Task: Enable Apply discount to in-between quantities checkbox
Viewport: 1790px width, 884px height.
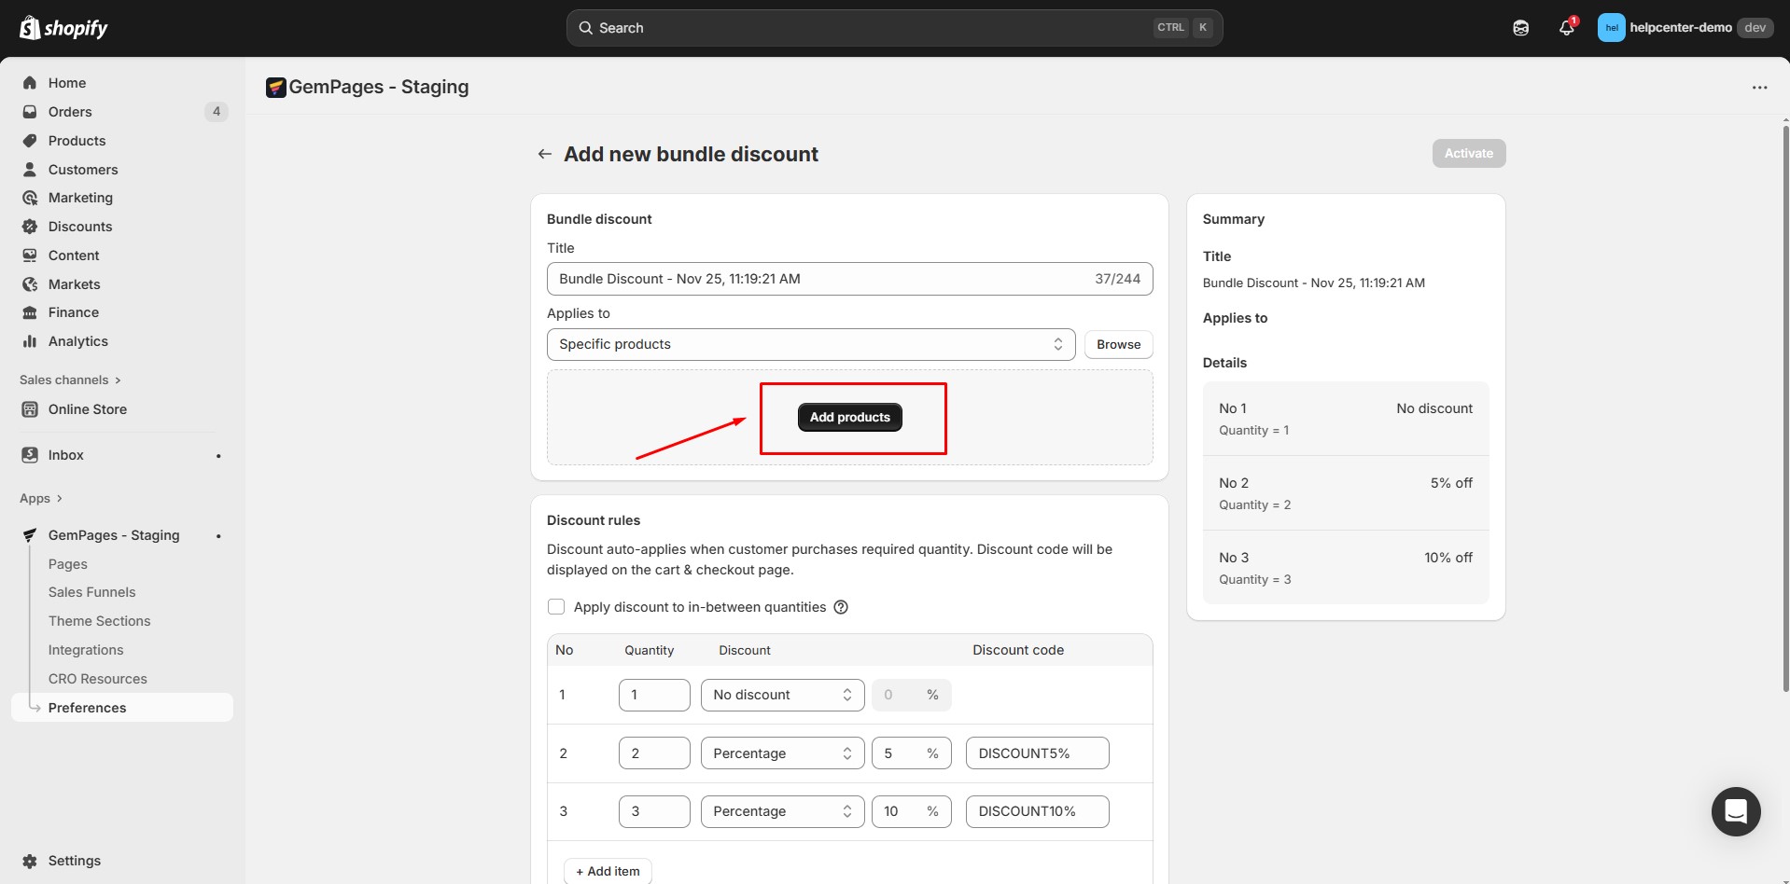Action: click(x=556, y=607)
